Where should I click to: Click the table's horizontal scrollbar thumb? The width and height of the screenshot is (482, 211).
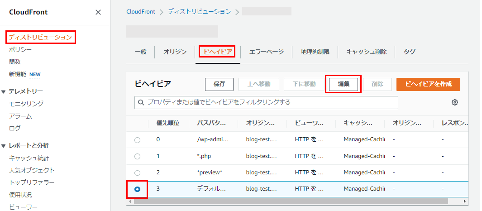[291, 201]
